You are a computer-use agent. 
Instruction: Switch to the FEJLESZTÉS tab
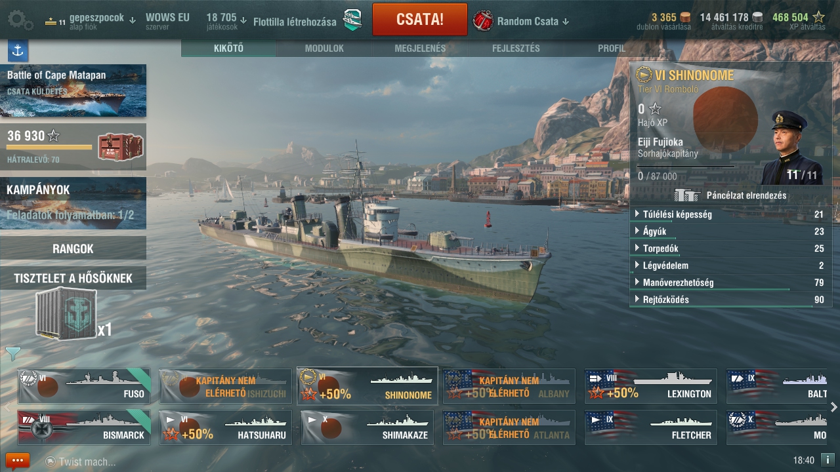516,49
